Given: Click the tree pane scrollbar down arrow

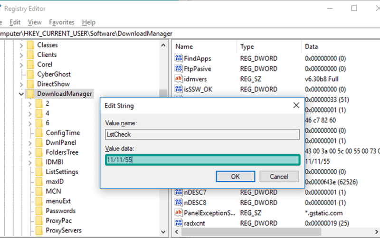Looking at the screenshot, I should [x=163, y=232].
